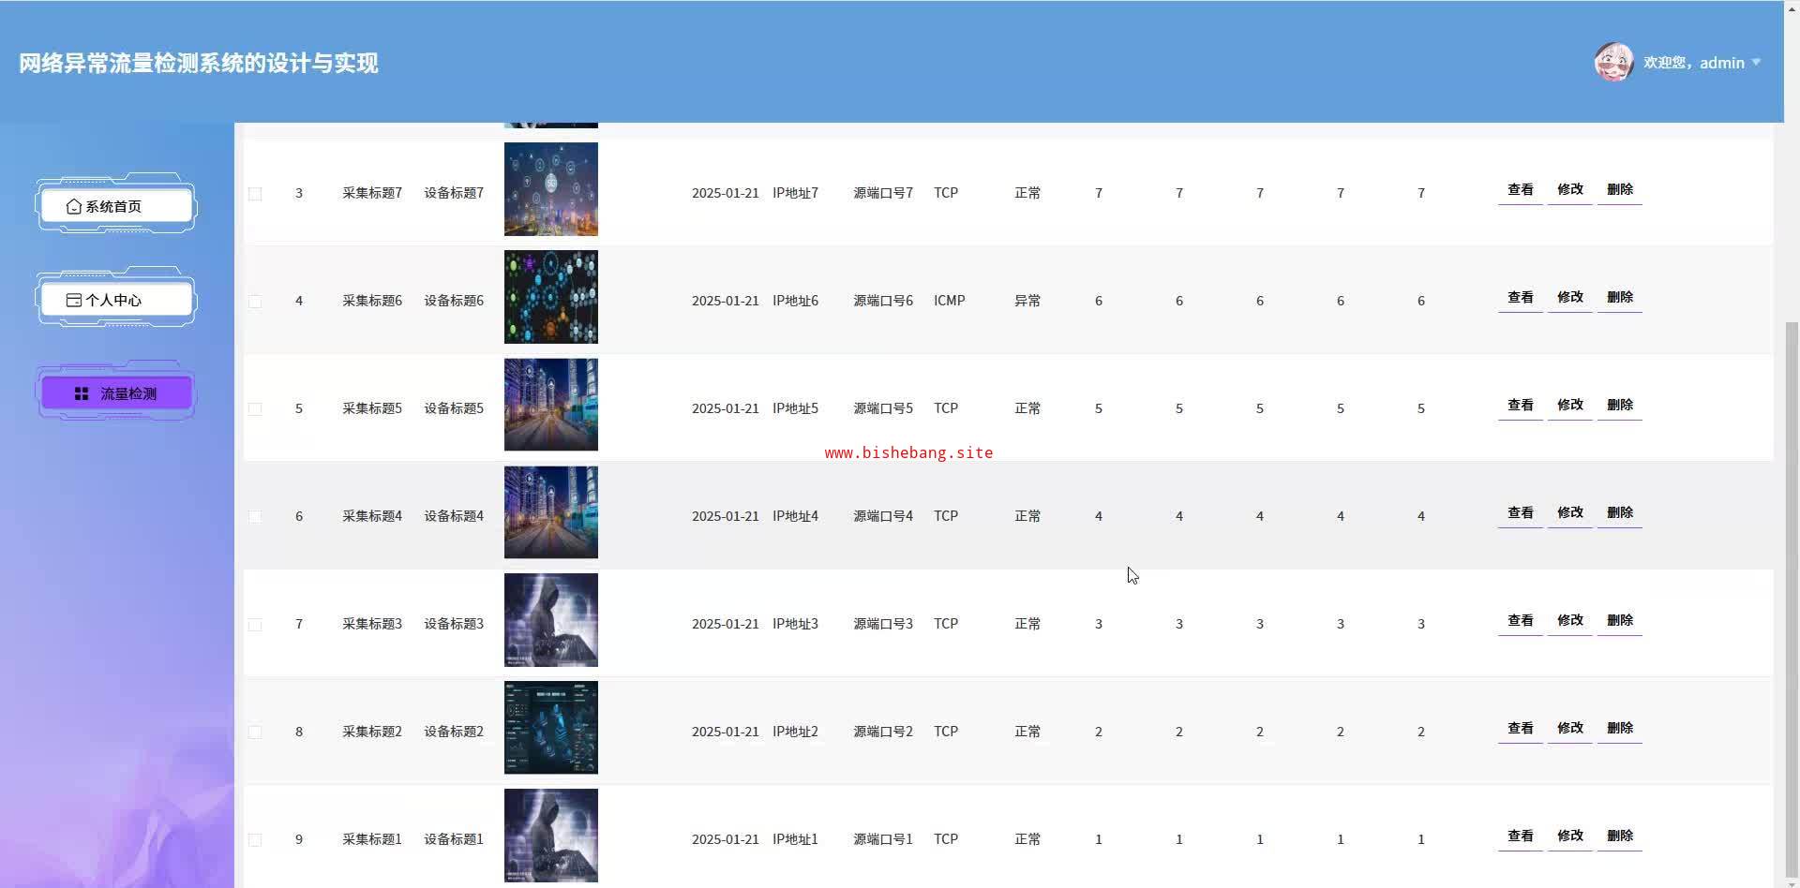Viewport: 1800px width, 888px height.
Task: Click 修改 for row 5 采集标题5
Action: point(1570,405)
